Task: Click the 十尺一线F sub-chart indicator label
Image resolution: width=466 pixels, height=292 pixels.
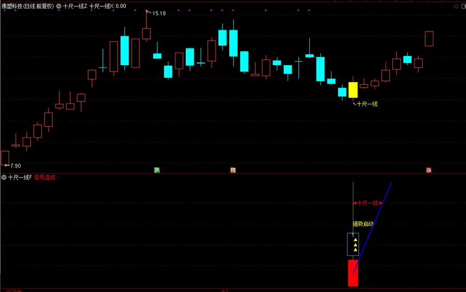Action: pyautogui.click(x=19, y=178)
